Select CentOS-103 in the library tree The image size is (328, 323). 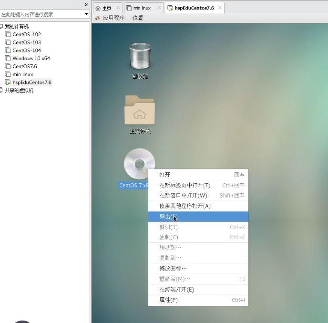(x=27, y=42)
